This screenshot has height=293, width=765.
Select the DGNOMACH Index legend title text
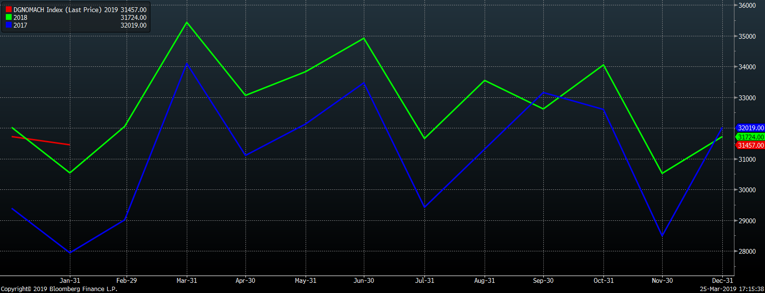pos(58,10)
